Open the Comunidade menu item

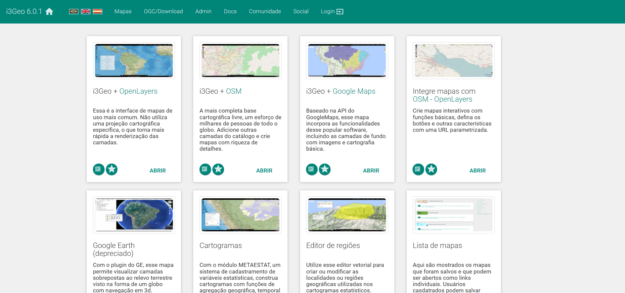click(x=265, y=12)
